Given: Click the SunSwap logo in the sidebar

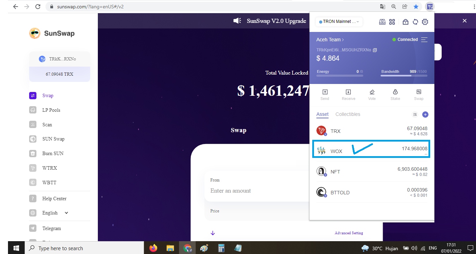Looking at the screenshot, I should point(52,33).
